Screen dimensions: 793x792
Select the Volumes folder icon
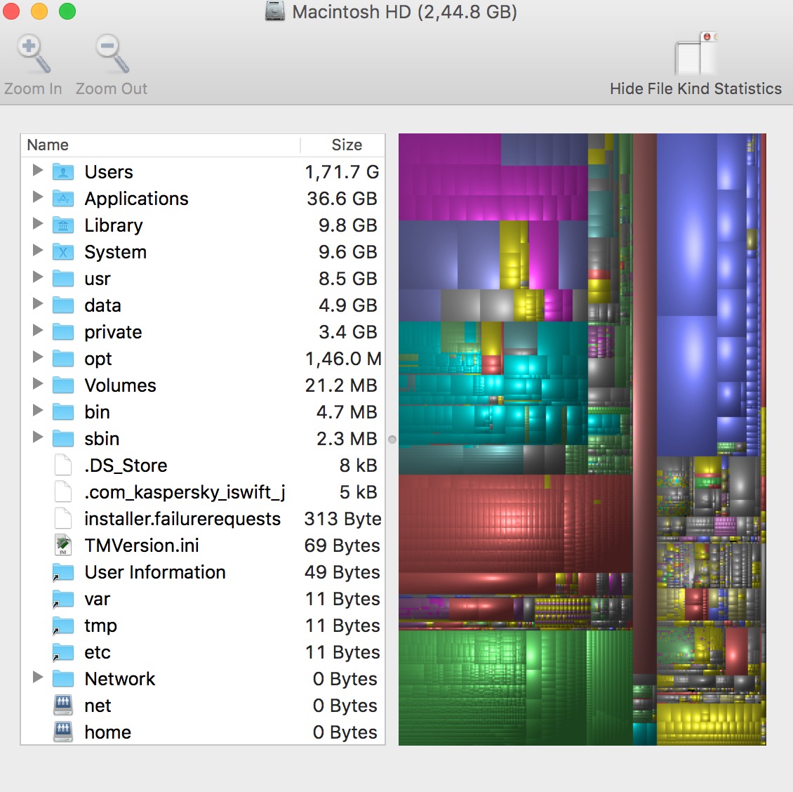(63, 385)
